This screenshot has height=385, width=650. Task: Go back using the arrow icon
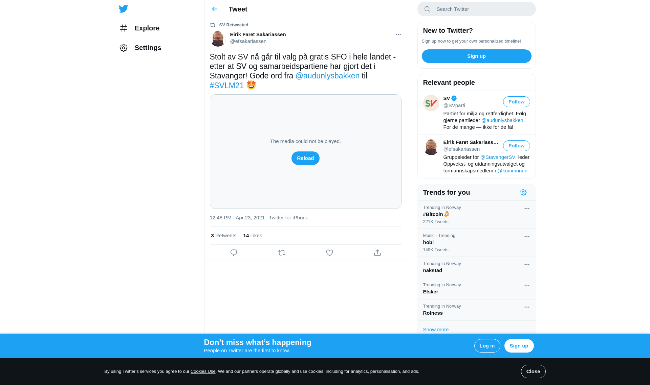[x=215, y=9]
